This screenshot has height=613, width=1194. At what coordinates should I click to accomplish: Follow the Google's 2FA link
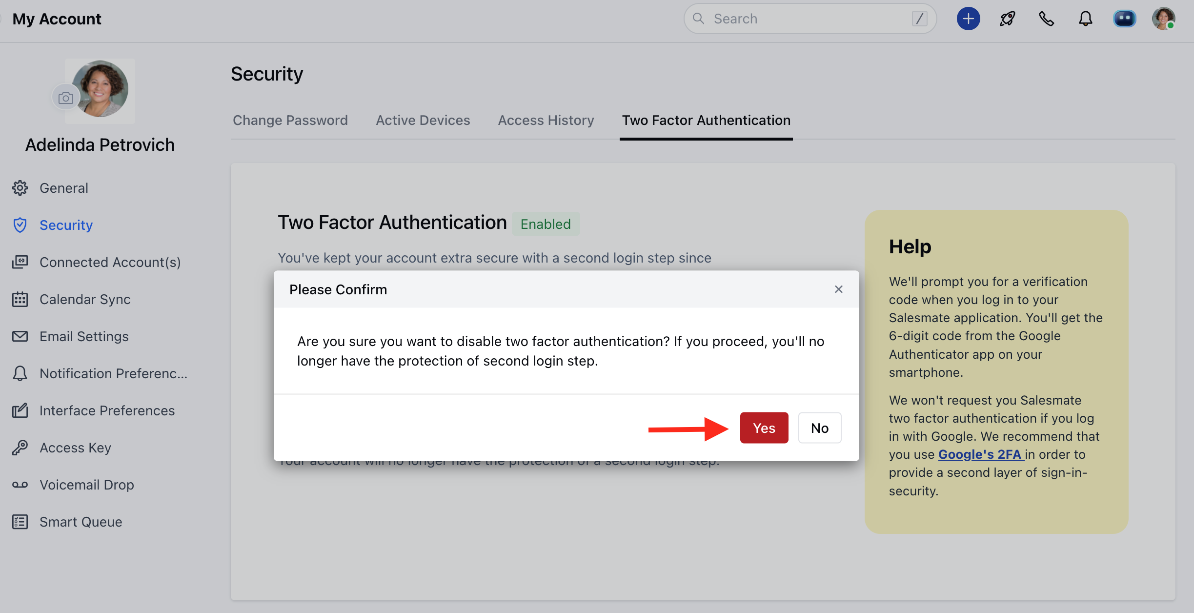pyautogui.click(x=980, y=454)
